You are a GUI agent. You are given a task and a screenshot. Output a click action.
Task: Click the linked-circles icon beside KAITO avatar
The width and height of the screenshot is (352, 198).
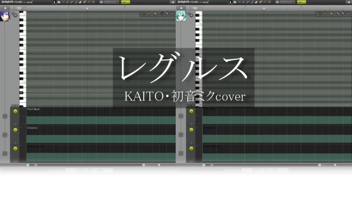pyautogui.click(x=14, y=15)
